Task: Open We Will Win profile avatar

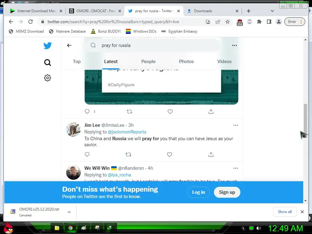Action: [73, 172]
